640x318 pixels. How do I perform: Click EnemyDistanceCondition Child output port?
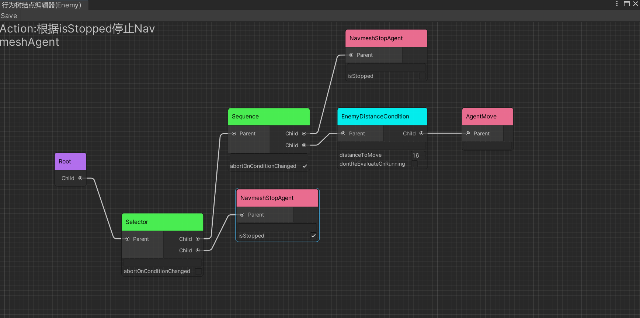(421, 134)
